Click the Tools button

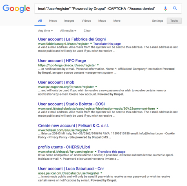[174, 21]
